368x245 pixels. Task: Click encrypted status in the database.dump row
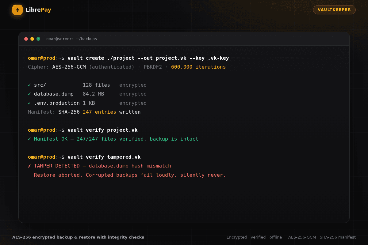[x=133, y=94]
